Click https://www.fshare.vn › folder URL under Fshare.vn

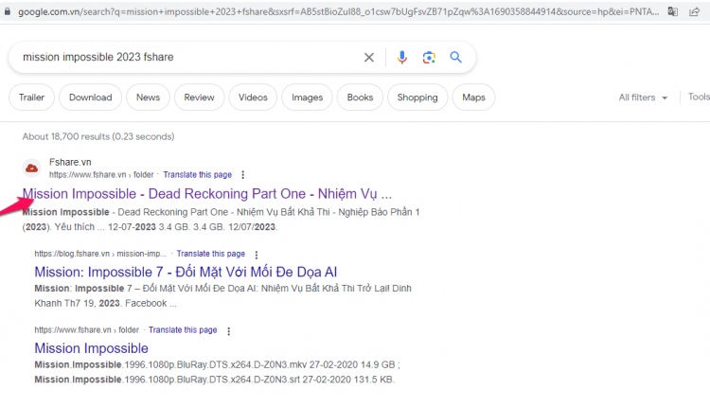[x=101, y=175]
